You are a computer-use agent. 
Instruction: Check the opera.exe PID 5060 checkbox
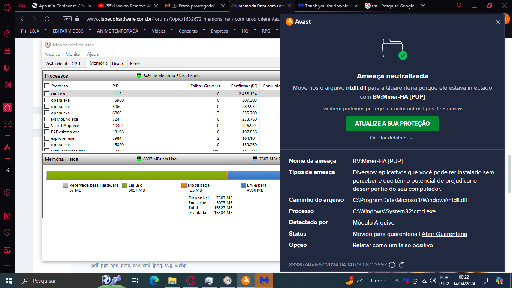(x=47, y=106)
